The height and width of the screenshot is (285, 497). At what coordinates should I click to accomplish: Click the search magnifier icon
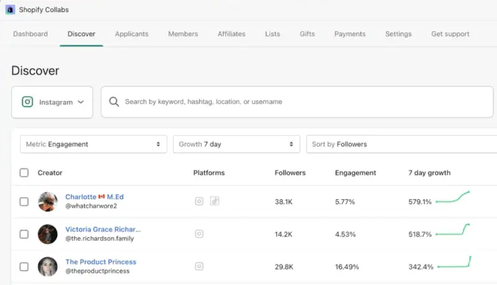point(114,102)
